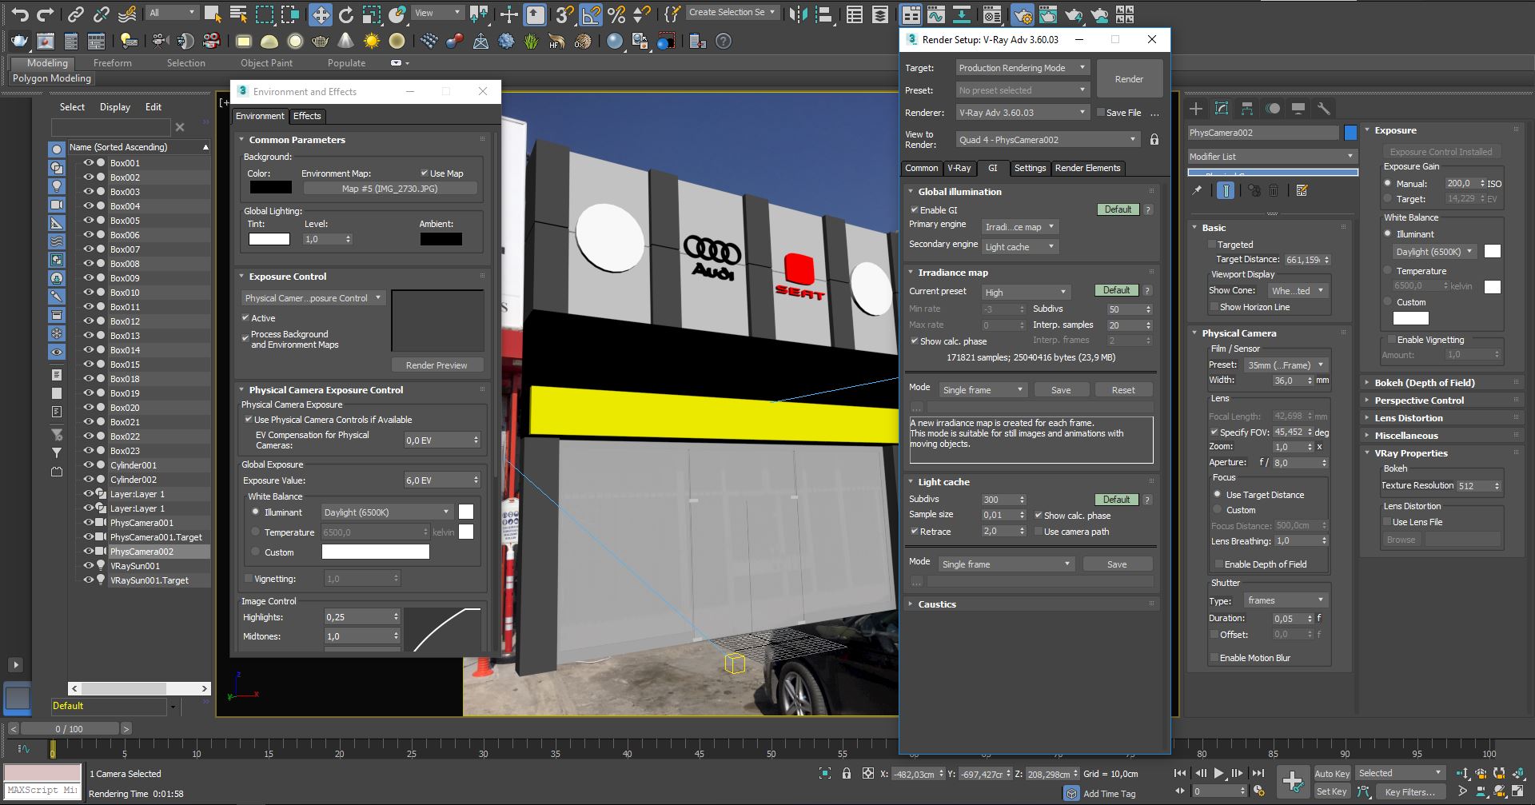
Task: Click the Mirror tool icon
Action: pos(797,14)
